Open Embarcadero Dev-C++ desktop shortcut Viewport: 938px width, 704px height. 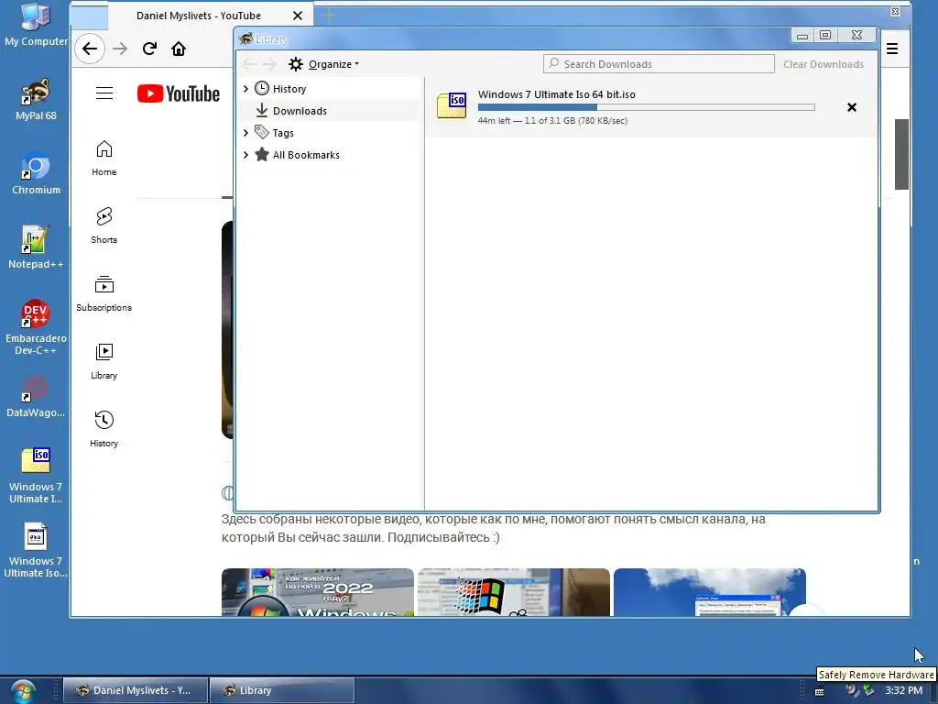coord(36,327)
